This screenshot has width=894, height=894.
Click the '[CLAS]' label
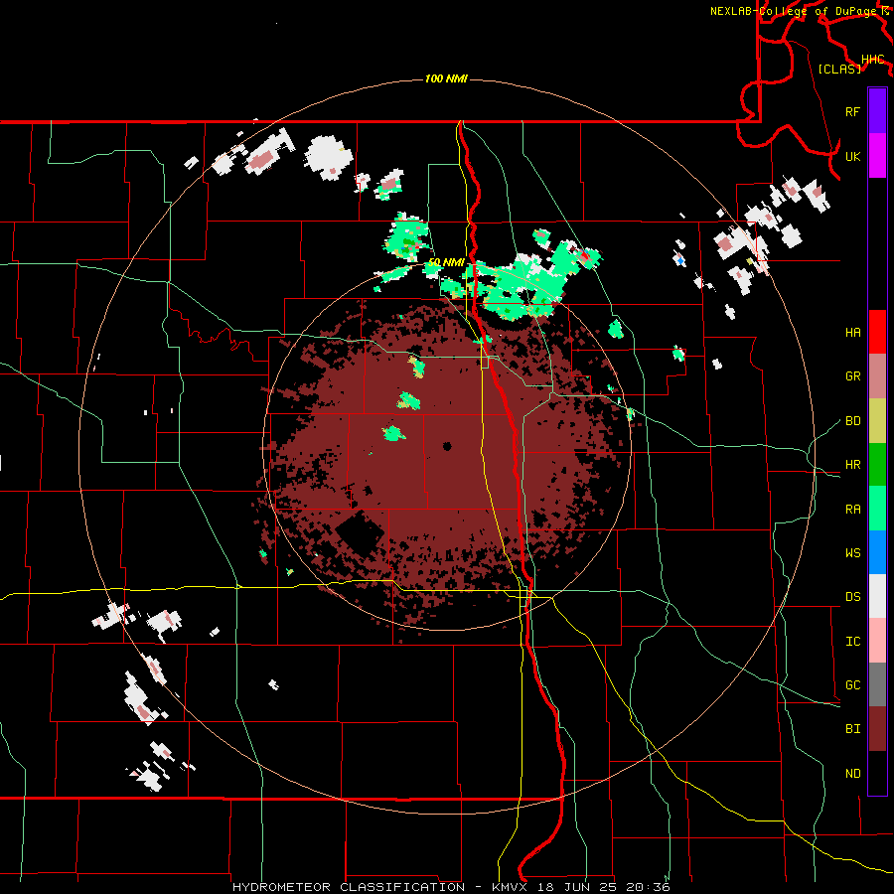[839, 69]
